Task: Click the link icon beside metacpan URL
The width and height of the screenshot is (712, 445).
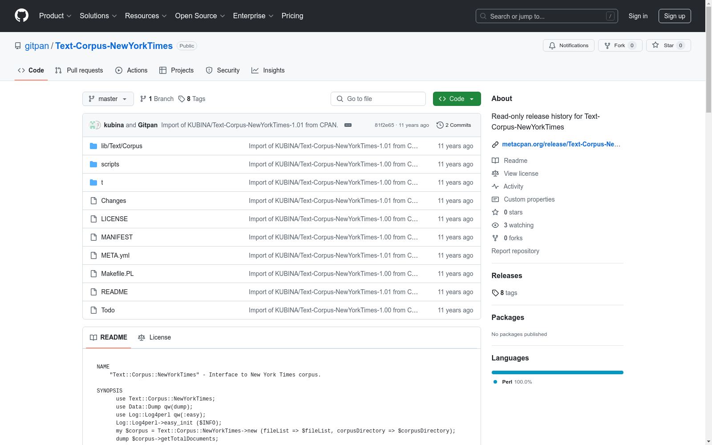Action: point(495,144)
